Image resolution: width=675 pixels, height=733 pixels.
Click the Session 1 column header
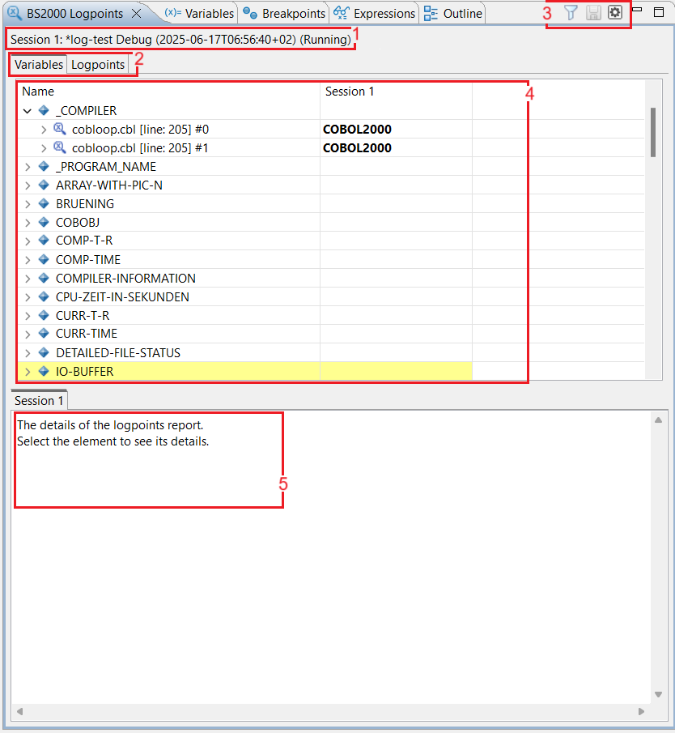coord(350,92)
